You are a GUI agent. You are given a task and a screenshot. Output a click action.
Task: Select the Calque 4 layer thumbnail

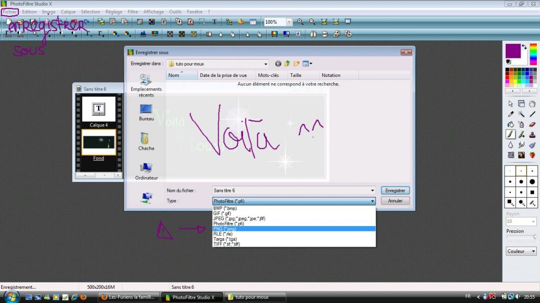click(99, 109)
